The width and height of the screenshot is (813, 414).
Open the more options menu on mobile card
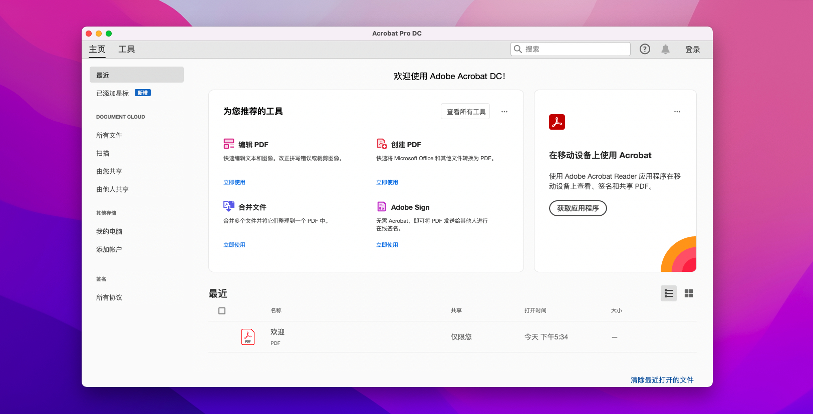pos(677,112)
